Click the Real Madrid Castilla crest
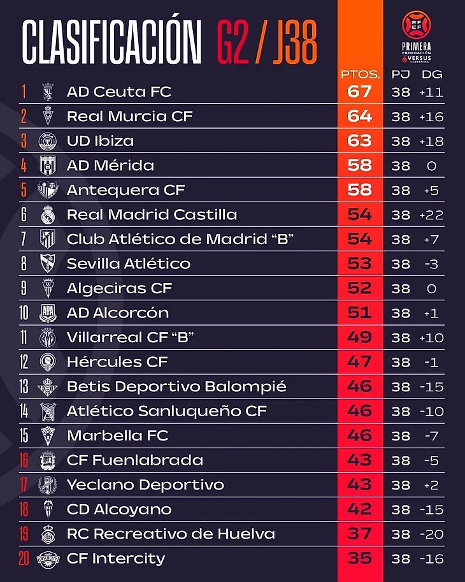Viewport: 465px width, 582px height. [48, 215]
